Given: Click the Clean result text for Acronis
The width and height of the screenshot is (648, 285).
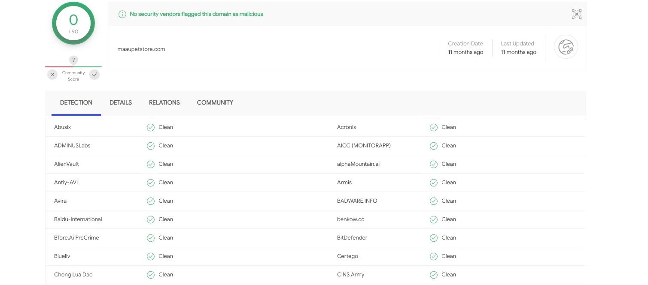Looking at the screenshot, I should [449, 127].
